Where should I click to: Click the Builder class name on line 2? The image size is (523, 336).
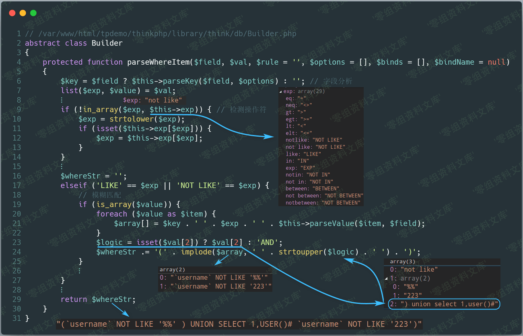click(x=107, y=43)
